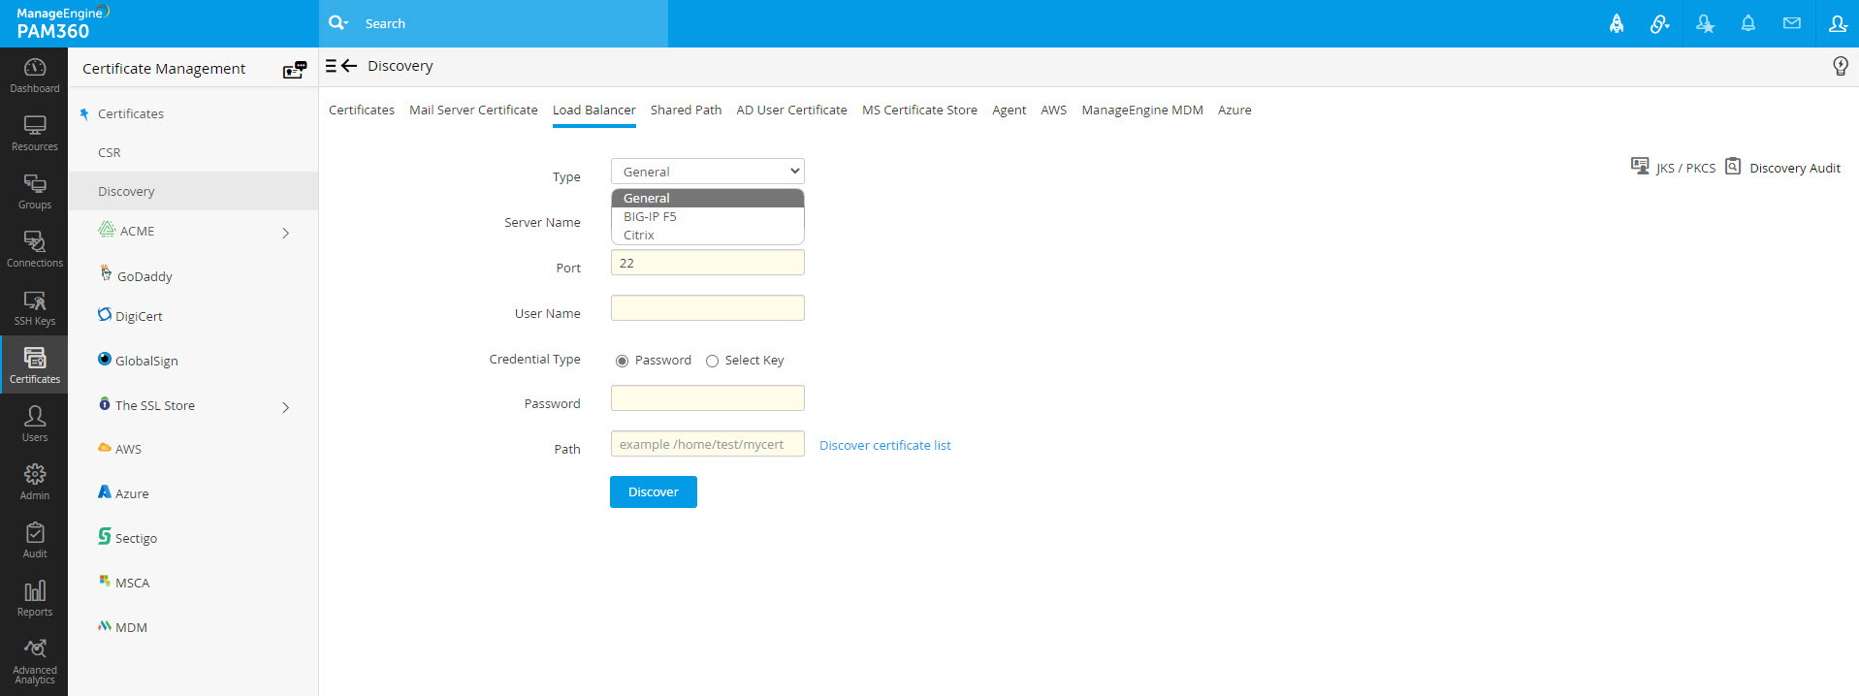Switch to the Agent tab
The image size is (1859, 696).
(1009, 110)
